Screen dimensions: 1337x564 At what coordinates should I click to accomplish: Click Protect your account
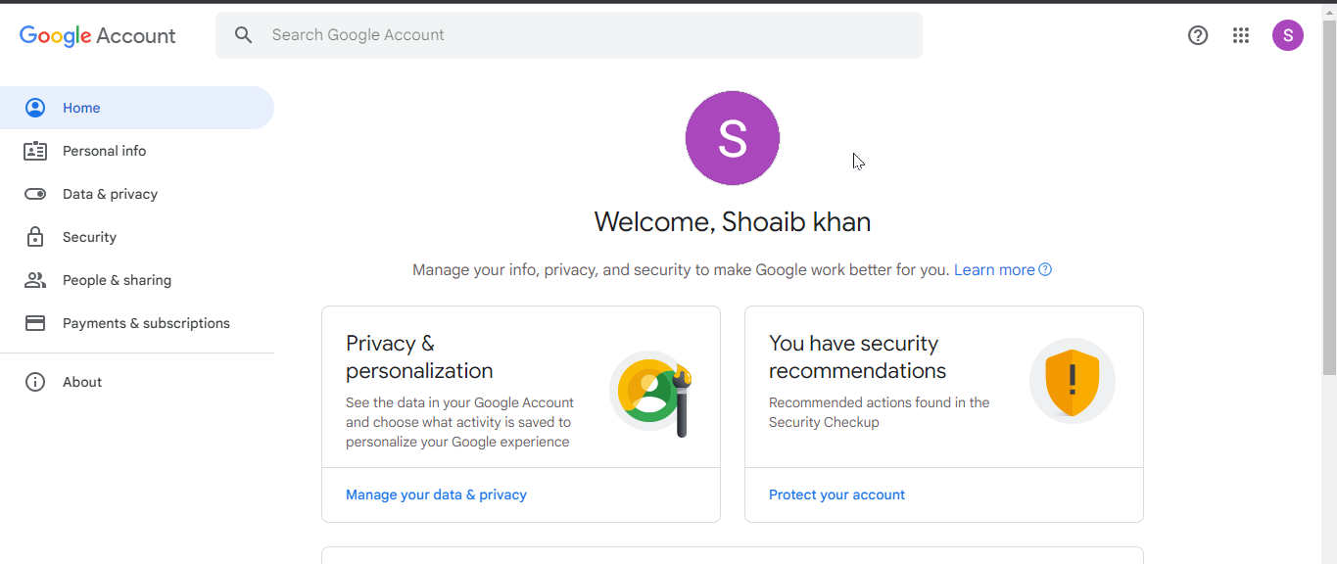(836, 494)
